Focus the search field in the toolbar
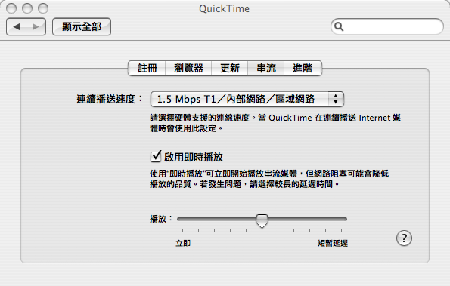The image size is (450, 286). coord(387,26)
